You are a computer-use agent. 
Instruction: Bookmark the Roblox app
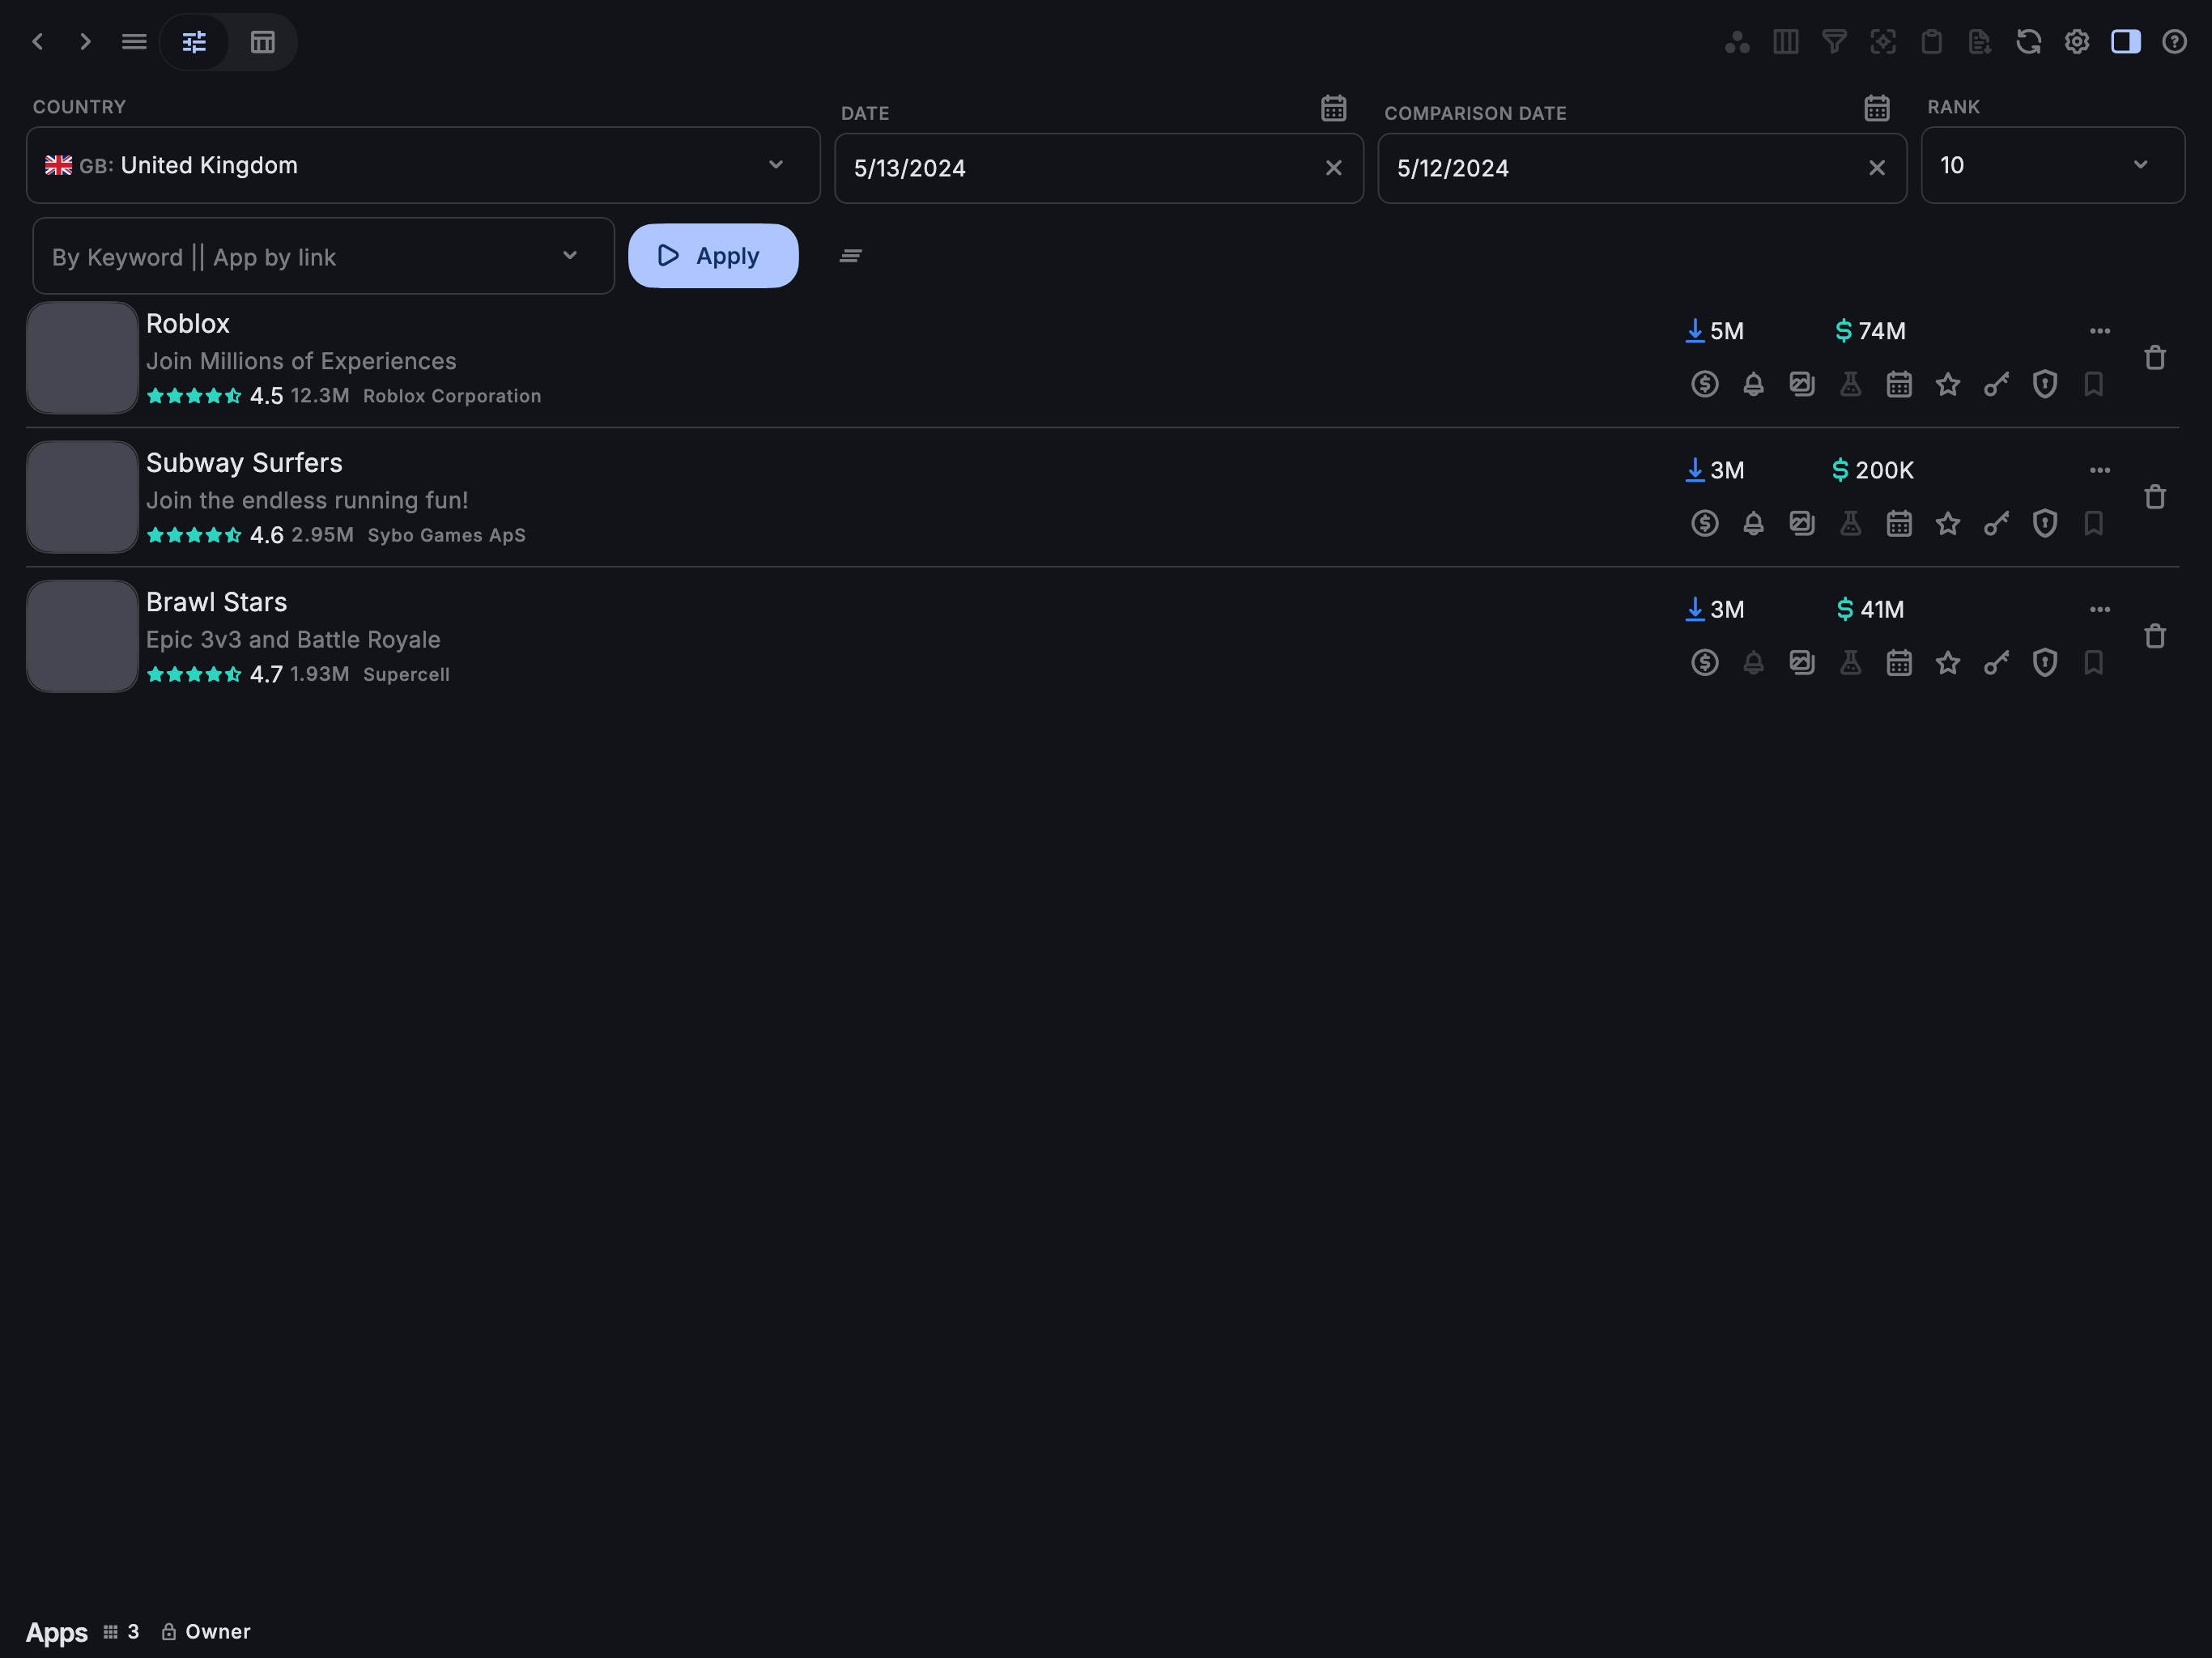click(2094, 384)
